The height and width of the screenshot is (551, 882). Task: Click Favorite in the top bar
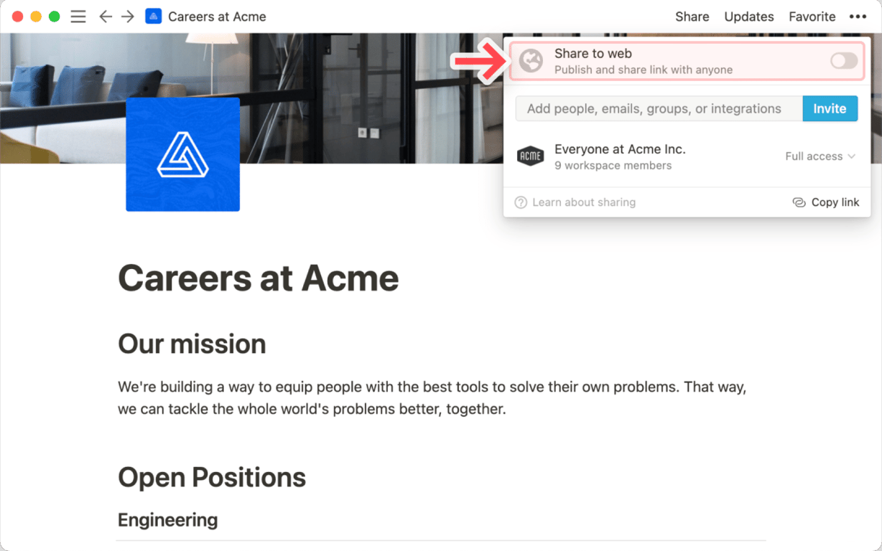pyautogui.click(x=812, y=17)
